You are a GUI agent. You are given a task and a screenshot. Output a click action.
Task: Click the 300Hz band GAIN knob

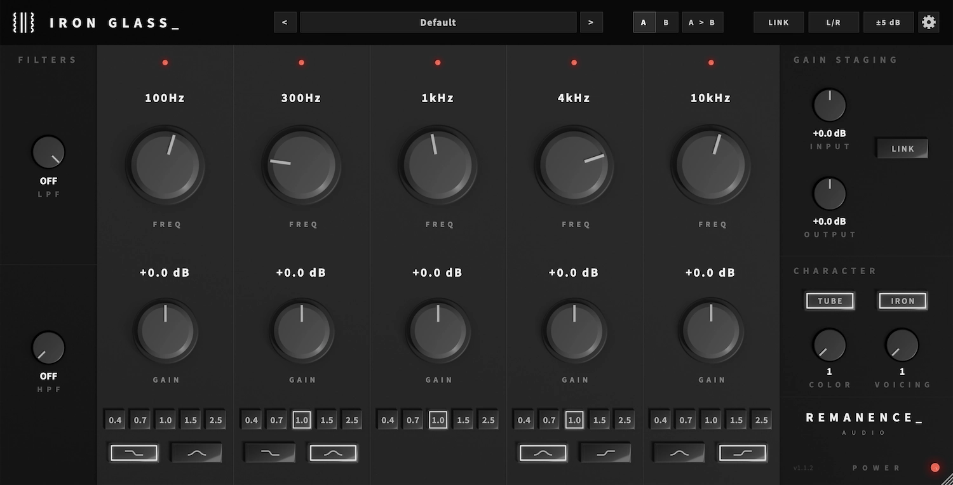[x=301, y=331]
